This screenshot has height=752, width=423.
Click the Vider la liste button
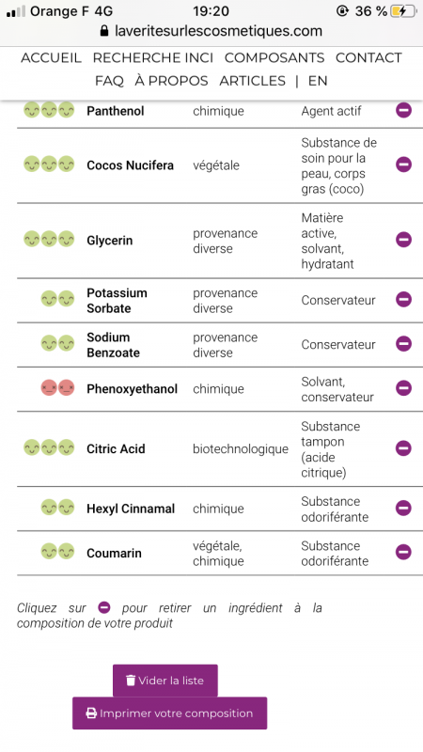pos(165,681)
